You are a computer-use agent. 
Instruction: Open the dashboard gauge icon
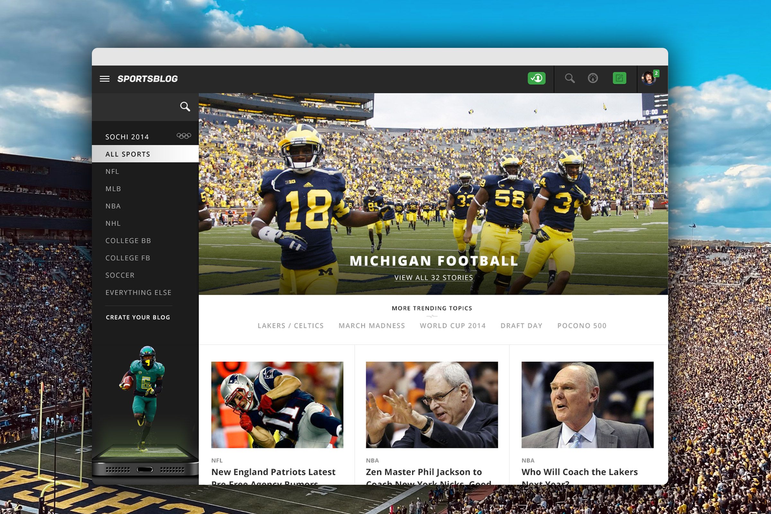[x=593, y=78]
